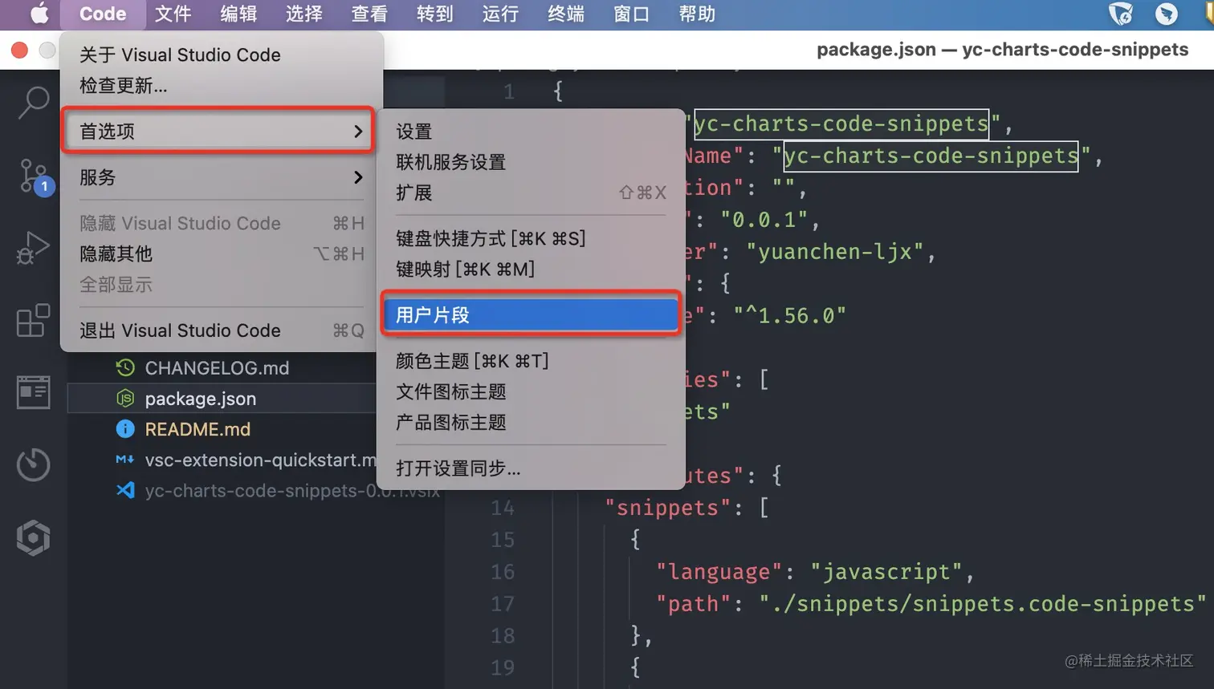1214x689 pixels.
Task: Open 联机服务设置 entry
Action: coord(531,162)
